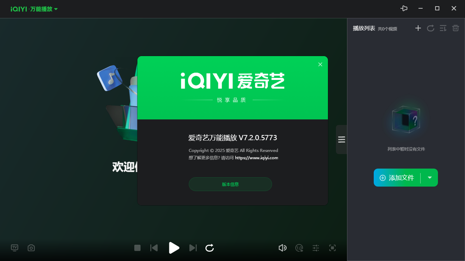Click the 版本信息 button
Screen dimensions: 465x261
[230, 184]
